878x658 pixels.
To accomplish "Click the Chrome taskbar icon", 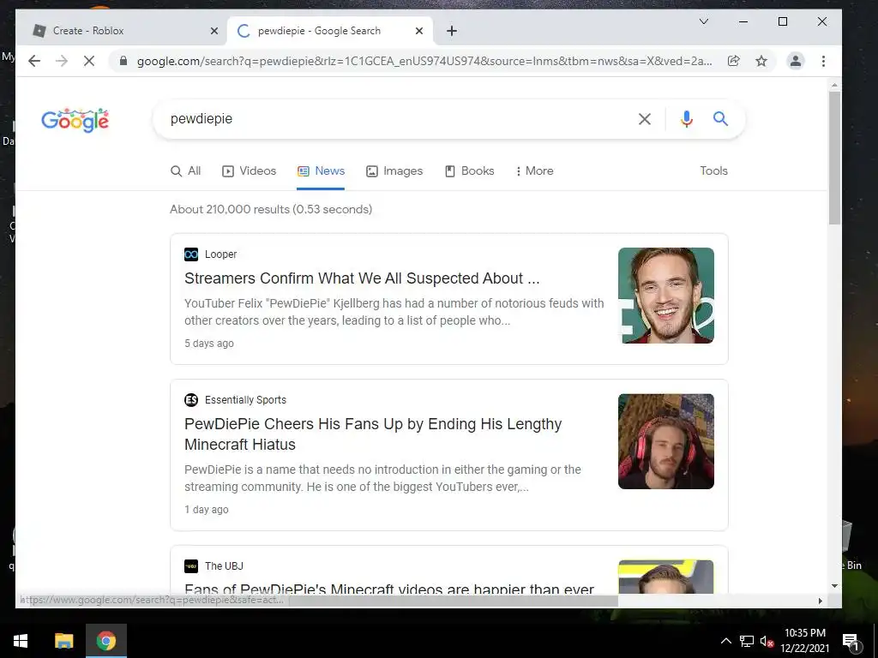I will point(106,641).
